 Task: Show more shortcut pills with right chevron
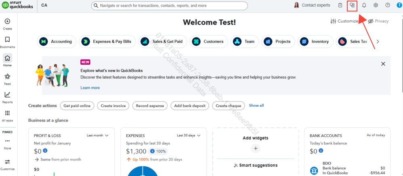click(x=378, y=42)
